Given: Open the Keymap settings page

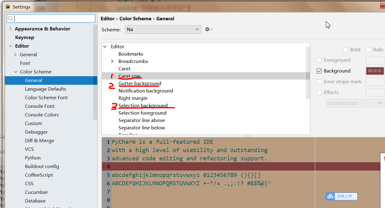Looking at the screenshot, I should point(25,37).
